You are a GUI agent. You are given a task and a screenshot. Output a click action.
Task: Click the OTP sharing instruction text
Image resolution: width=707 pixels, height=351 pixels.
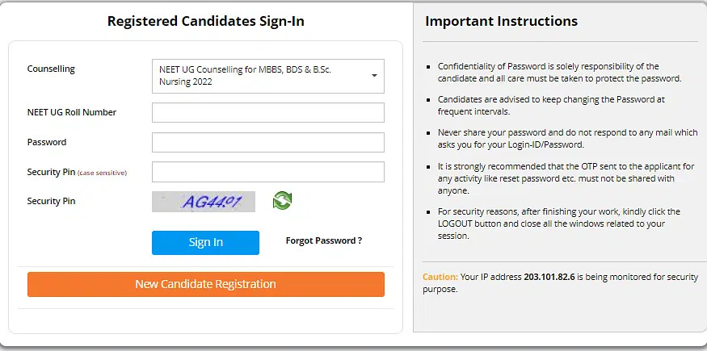click(x=566, y=178)
